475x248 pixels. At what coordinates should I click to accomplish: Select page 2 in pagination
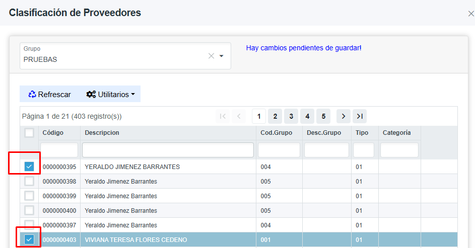(275, 116)
